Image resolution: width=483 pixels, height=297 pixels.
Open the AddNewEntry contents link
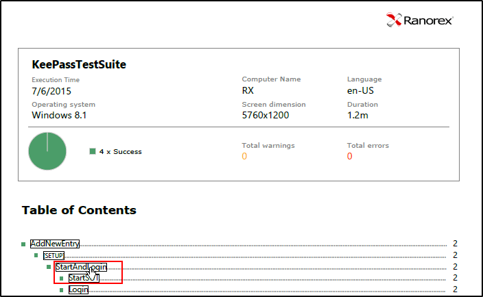(x=55, y=244)
